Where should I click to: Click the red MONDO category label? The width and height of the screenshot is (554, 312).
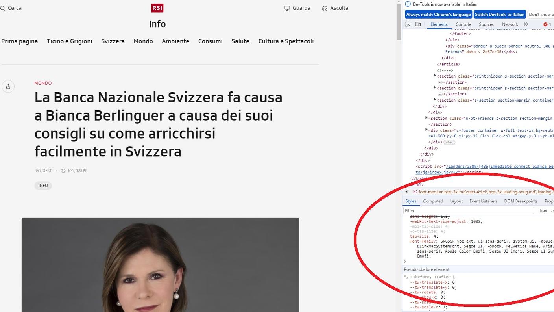(43, 83)
